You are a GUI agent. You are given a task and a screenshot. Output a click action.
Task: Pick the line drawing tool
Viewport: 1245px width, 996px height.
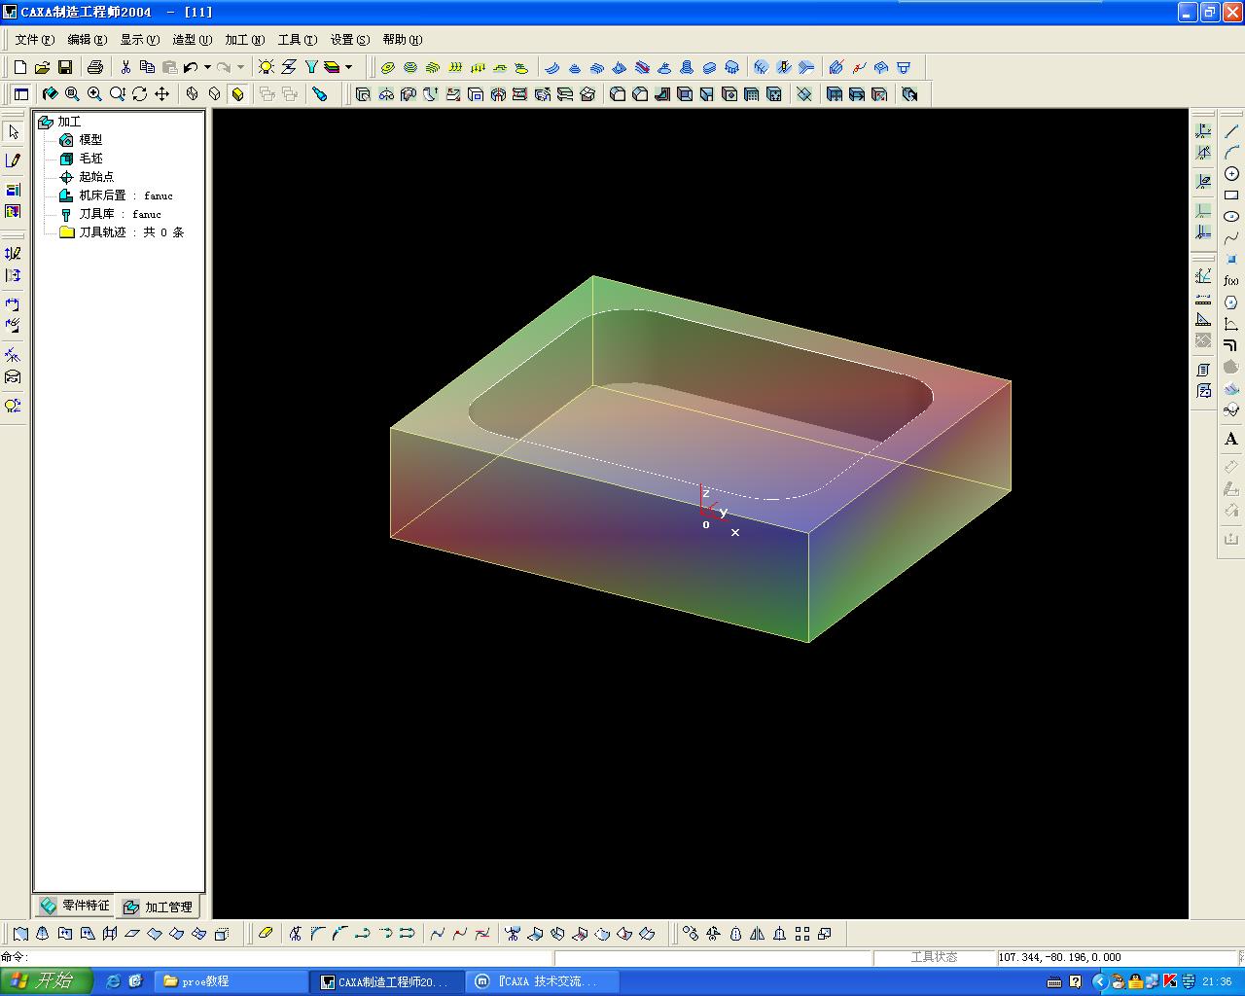pos(1231,131)
